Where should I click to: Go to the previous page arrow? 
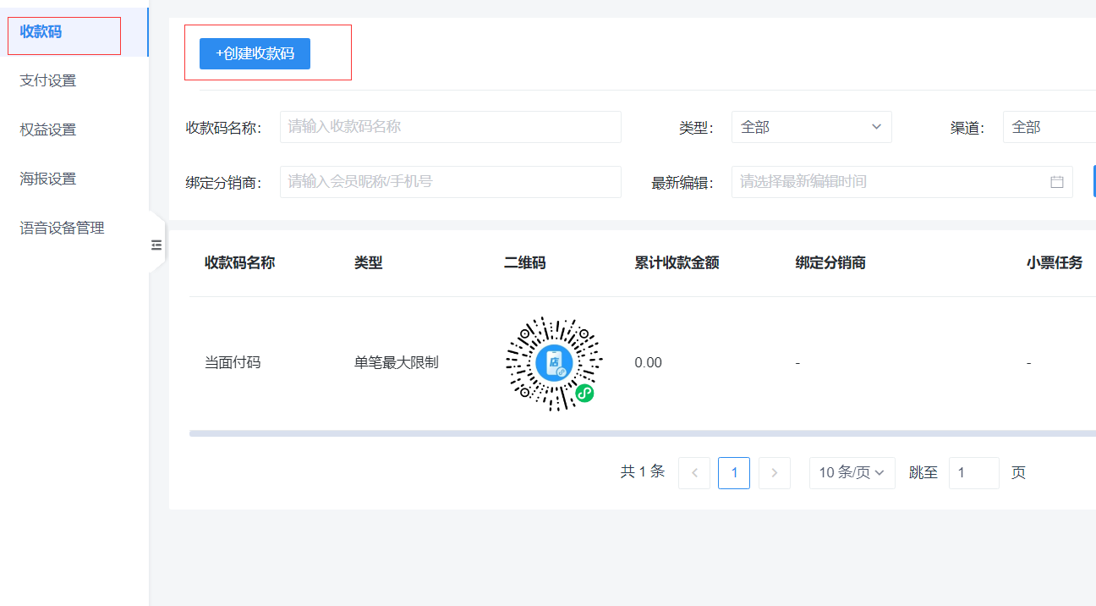click(694, 473)
